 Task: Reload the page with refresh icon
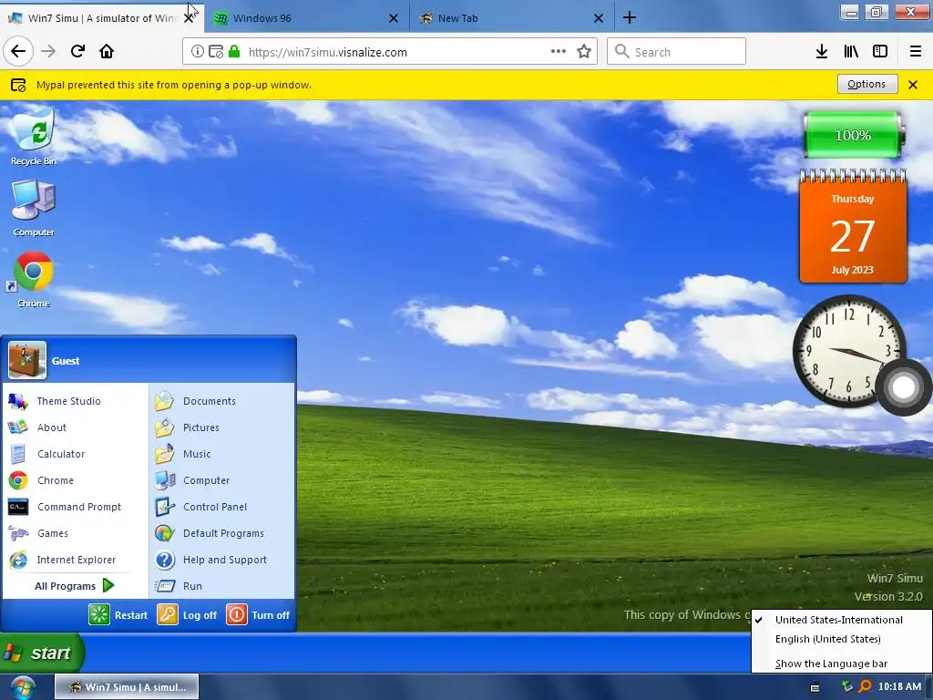click(77, 51)
